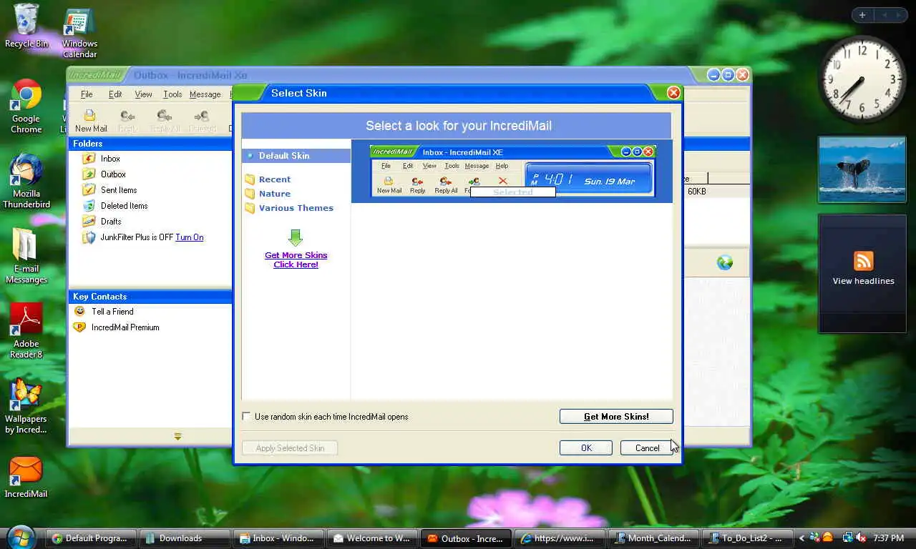Image resolution: width=916 pixels, height=549 pixels.
Task: Open Message menu in IncrediMail window
Action: pos(205,94)
